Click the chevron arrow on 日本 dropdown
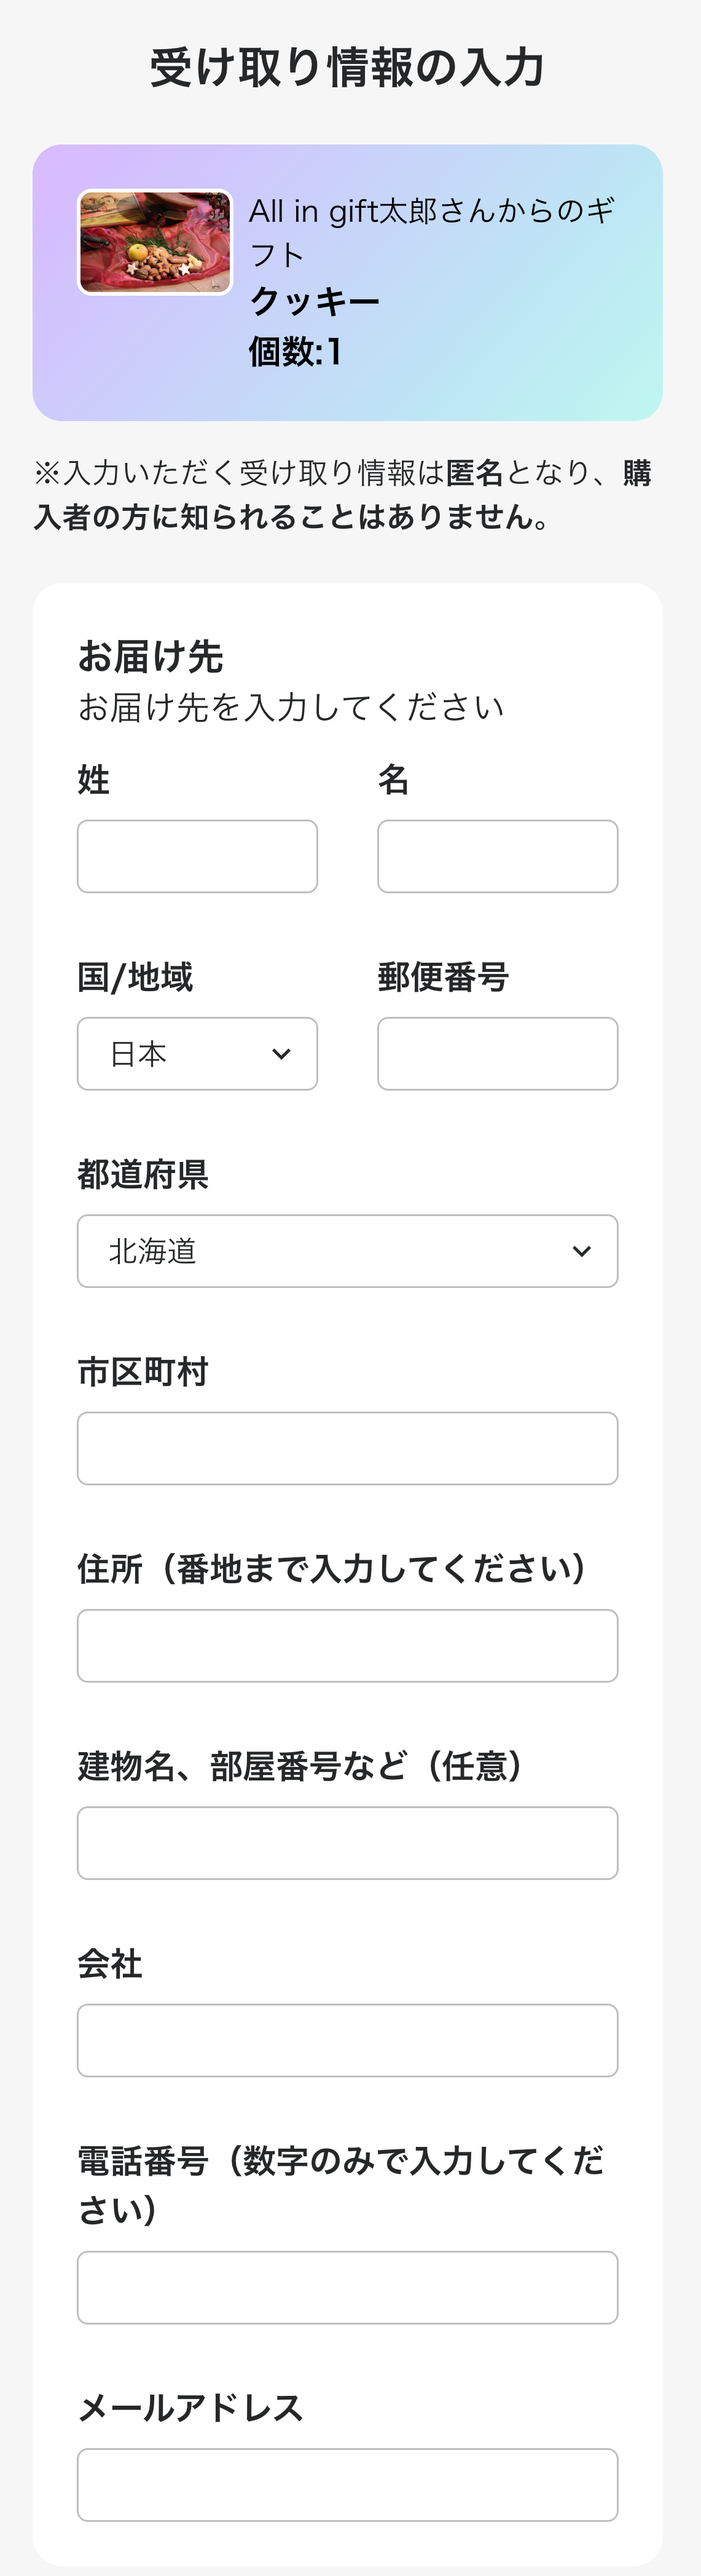 (x=281, y=1054)
